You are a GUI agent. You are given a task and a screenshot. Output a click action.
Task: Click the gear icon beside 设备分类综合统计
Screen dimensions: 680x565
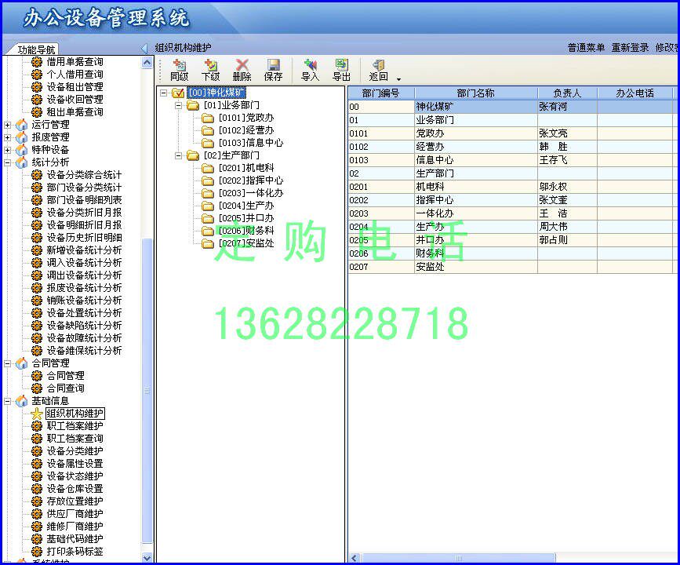[37, 175]
